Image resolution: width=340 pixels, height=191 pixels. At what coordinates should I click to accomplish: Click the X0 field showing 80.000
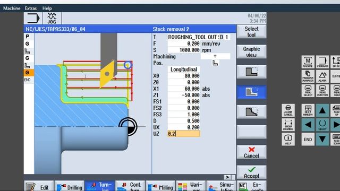tap(184, 76)
